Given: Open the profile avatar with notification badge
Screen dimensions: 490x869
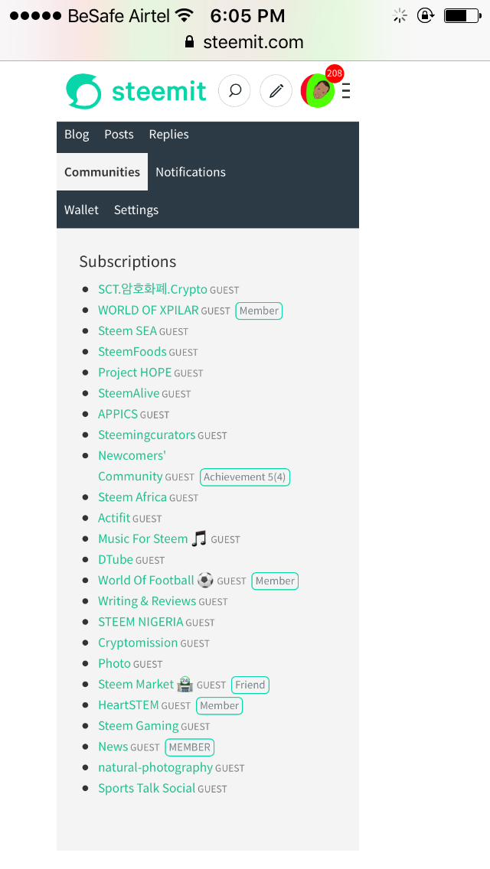Looking at the screenshot, I should (318, 91).
